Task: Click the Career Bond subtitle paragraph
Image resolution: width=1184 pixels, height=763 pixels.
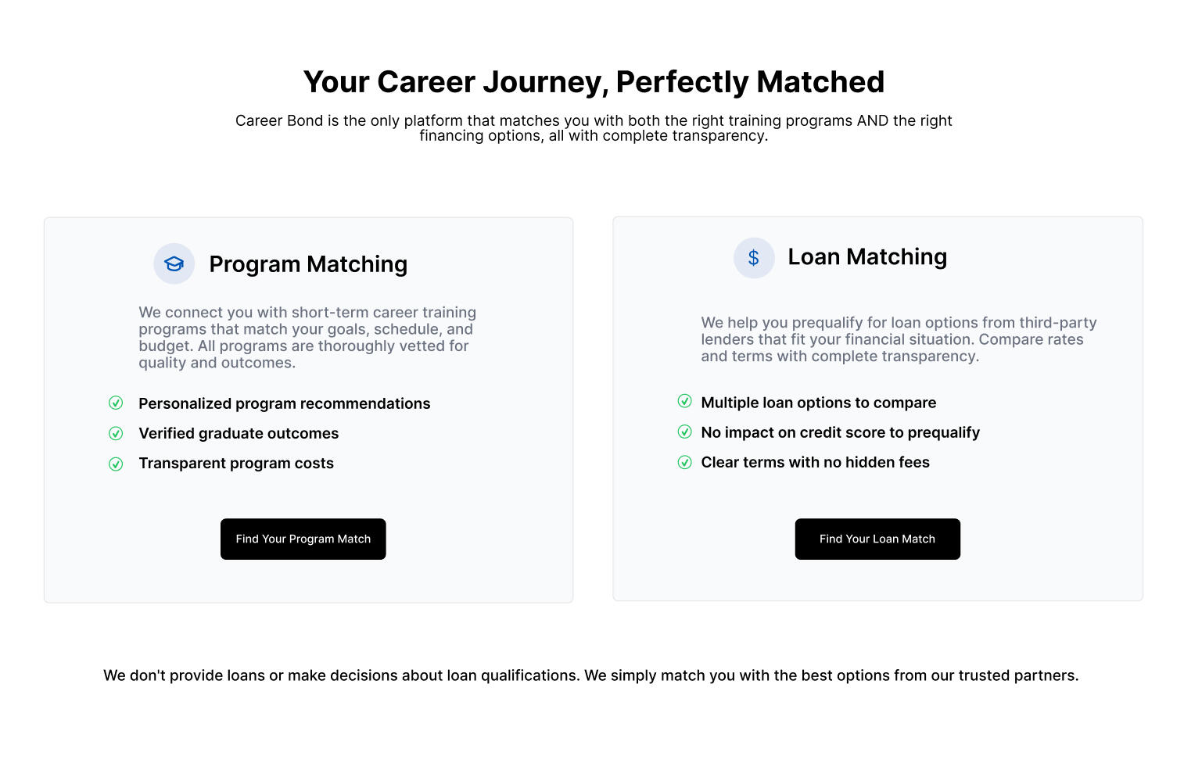Action: click(594, 128)
